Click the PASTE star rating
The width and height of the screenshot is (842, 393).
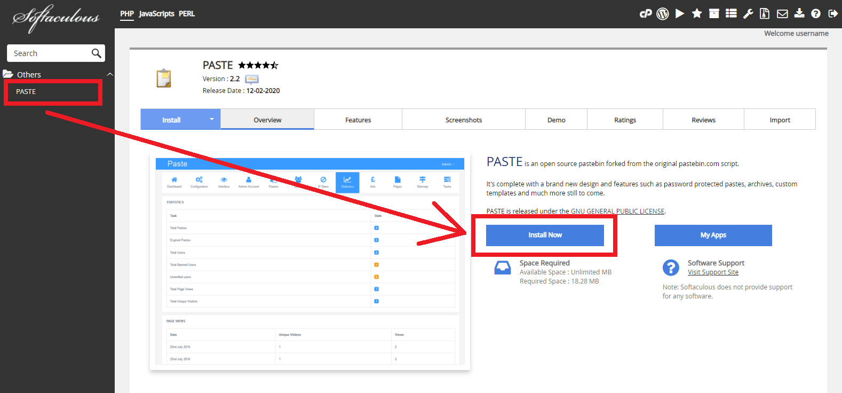point(258,65)
